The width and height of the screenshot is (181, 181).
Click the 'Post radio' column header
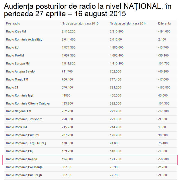[13, 23]
